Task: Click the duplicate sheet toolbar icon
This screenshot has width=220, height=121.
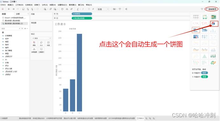Action: 51,9
